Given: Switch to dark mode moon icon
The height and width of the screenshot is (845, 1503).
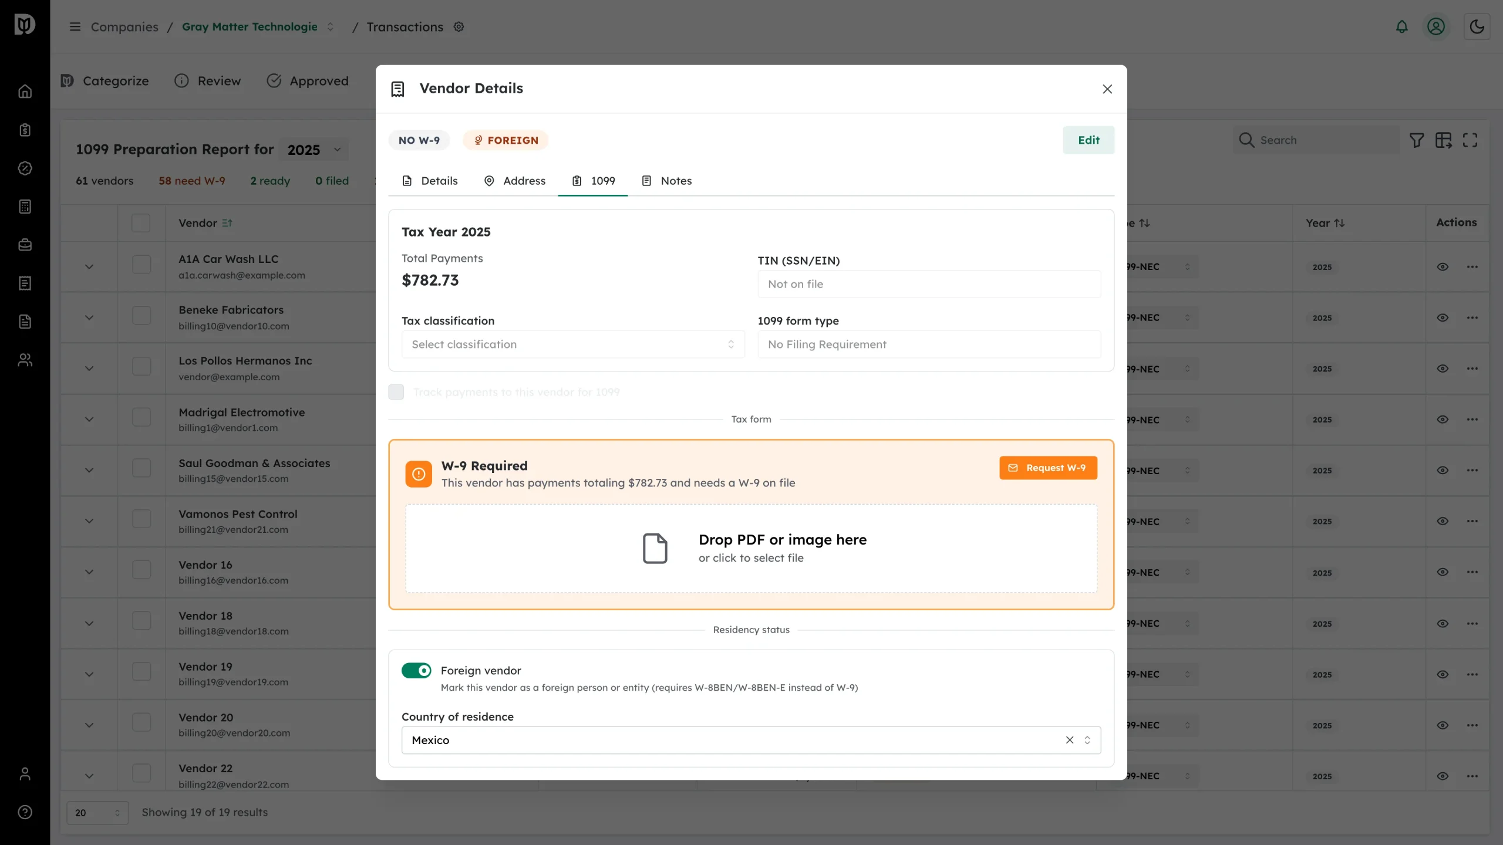Looking at the screenshot, I should (1477, 27).
